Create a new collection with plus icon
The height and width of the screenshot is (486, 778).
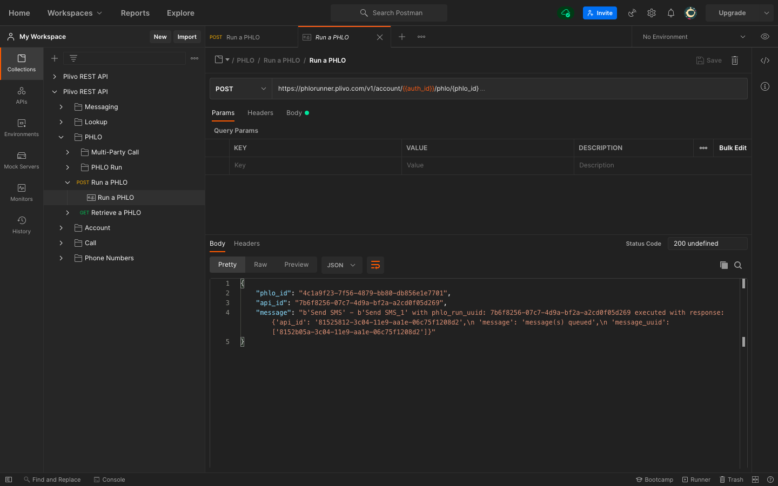[55, 58]
